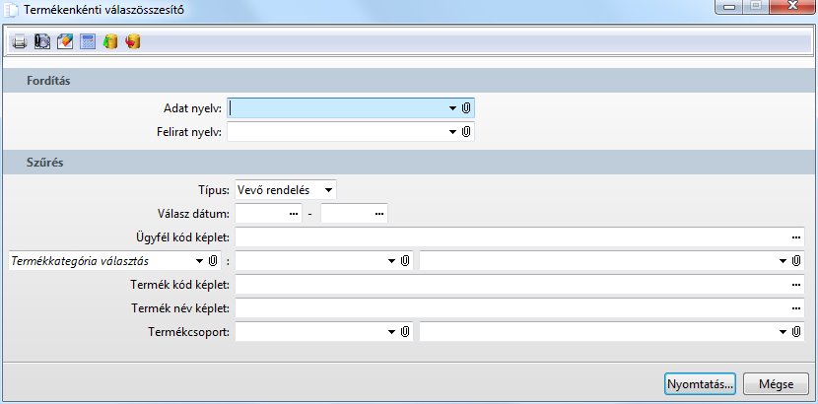
Task: Click the database icon with green arrow
Action: point(110,42)
